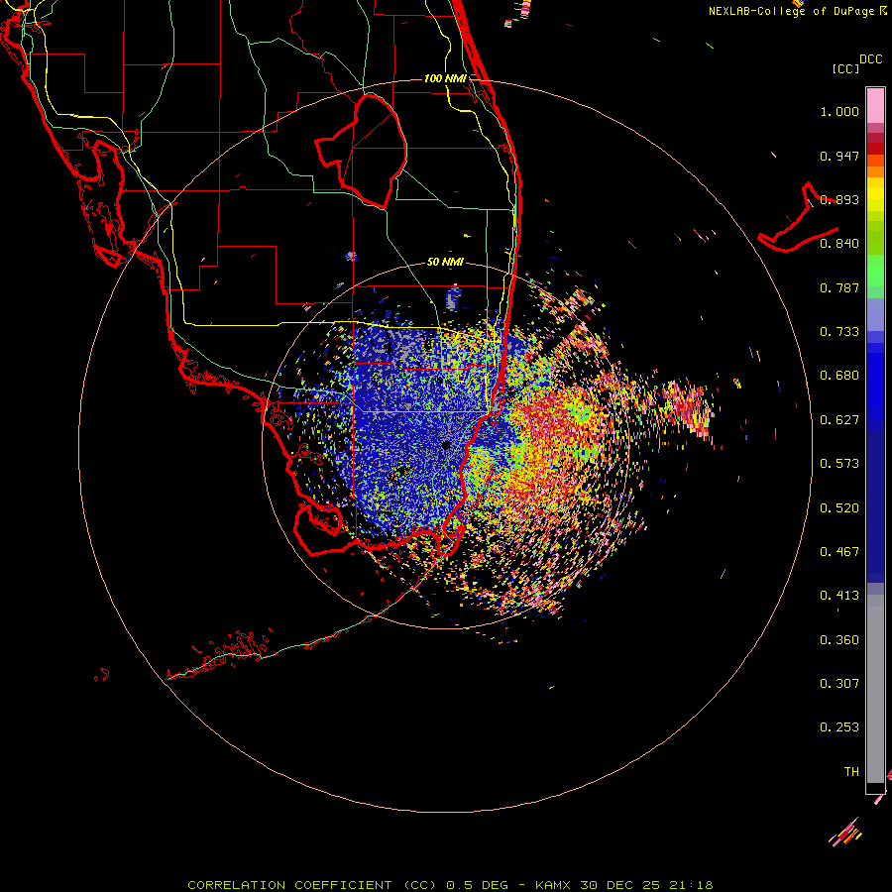Click the 0.467 scale value
Image resolution: width=892 pixels, height=892 pixels.
839,552
